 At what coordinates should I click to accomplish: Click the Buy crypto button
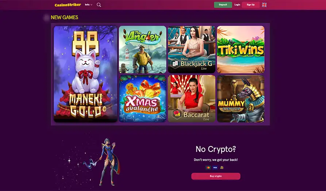(x=216, y=176)
